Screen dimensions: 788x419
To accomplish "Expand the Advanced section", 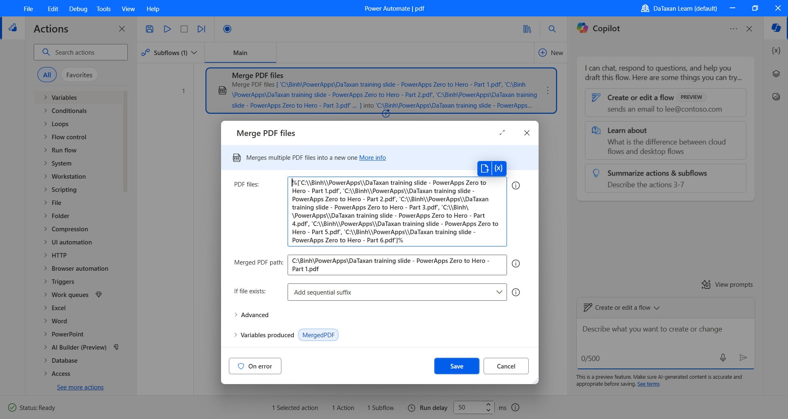I will (x=251, y=315).
